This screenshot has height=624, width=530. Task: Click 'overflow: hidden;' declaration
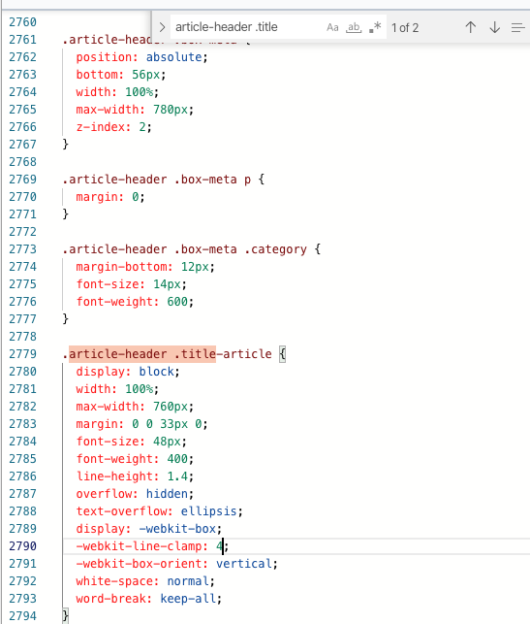click(135, 494)
